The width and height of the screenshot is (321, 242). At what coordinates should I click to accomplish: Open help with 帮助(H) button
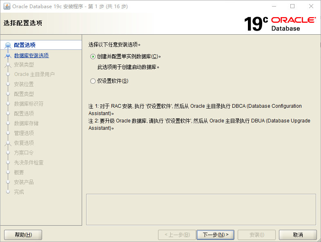coord(23,235)
